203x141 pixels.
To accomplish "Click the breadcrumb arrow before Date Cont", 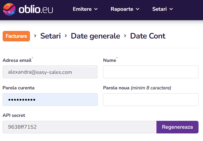I will coord(125,36).
